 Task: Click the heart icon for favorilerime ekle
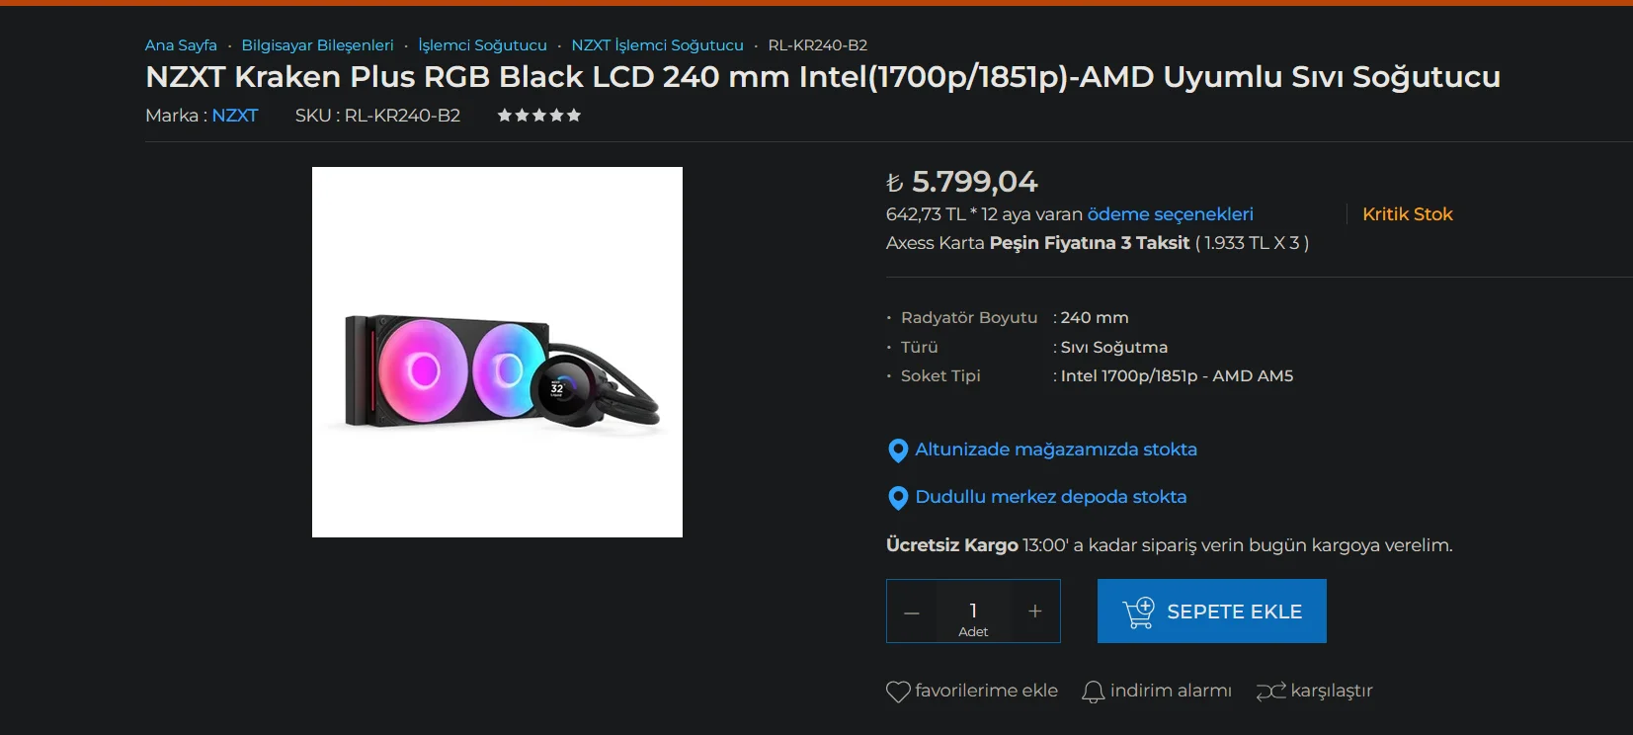point(898,692)
